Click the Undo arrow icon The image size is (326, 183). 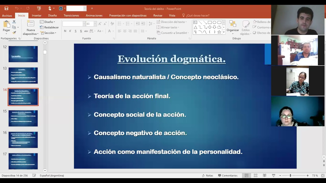coord(17,8)
